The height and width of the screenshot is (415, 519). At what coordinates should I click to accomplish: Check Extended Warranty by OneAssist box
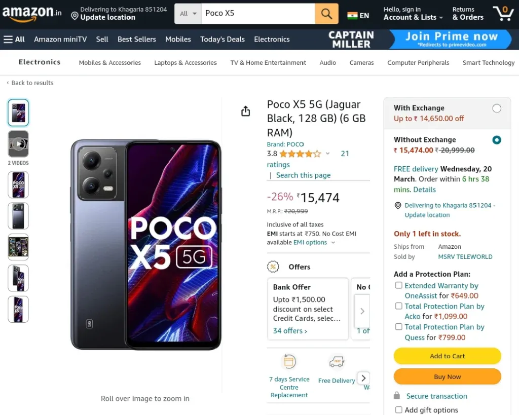399,285
